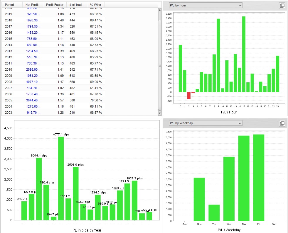Click profit factor 1.47 cell
This screenshot has height=233, width=288.
60,82
